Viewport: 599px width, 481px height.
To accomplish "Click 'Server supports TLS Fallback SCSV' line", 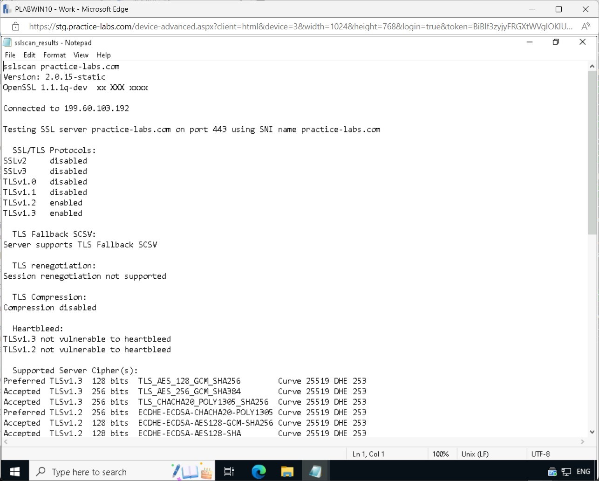I will tap(80, 245).
